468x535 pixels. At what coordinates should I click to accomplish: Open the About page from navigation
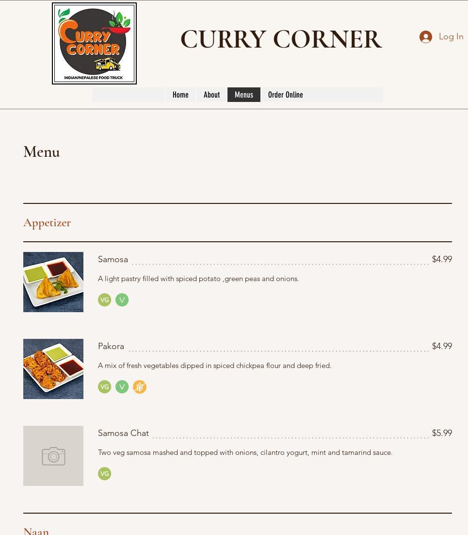click(x=211, y=95)
